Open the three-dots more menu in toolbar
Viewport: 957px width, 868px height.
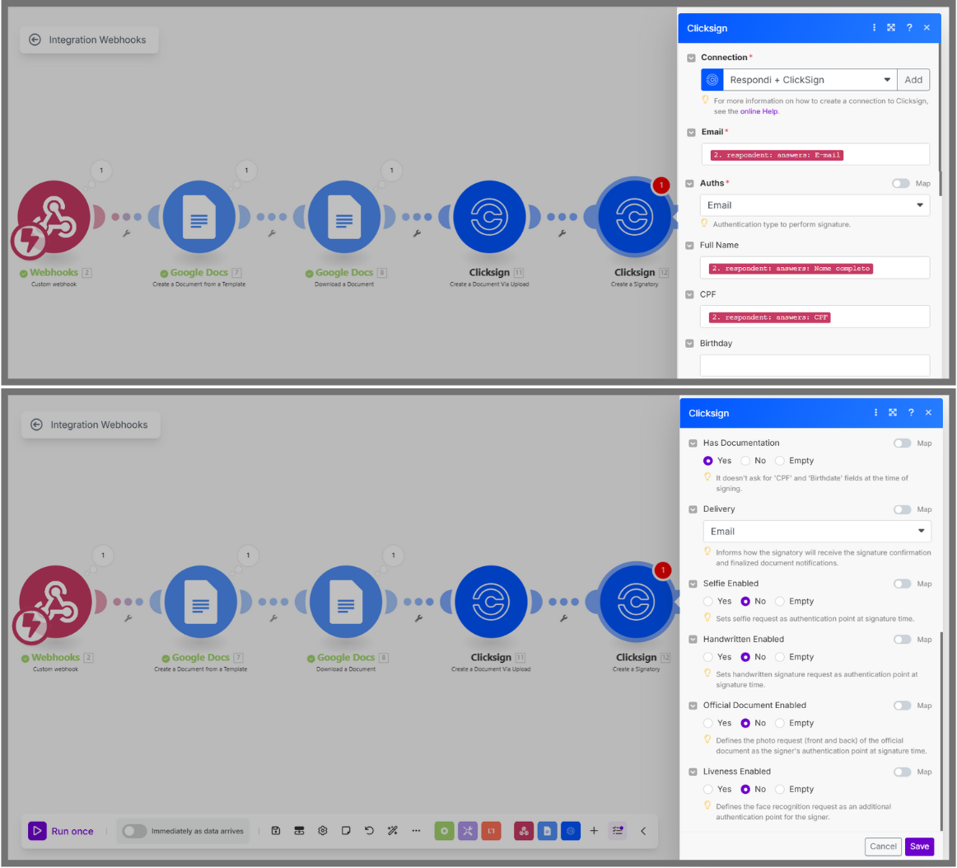point(416,831)
